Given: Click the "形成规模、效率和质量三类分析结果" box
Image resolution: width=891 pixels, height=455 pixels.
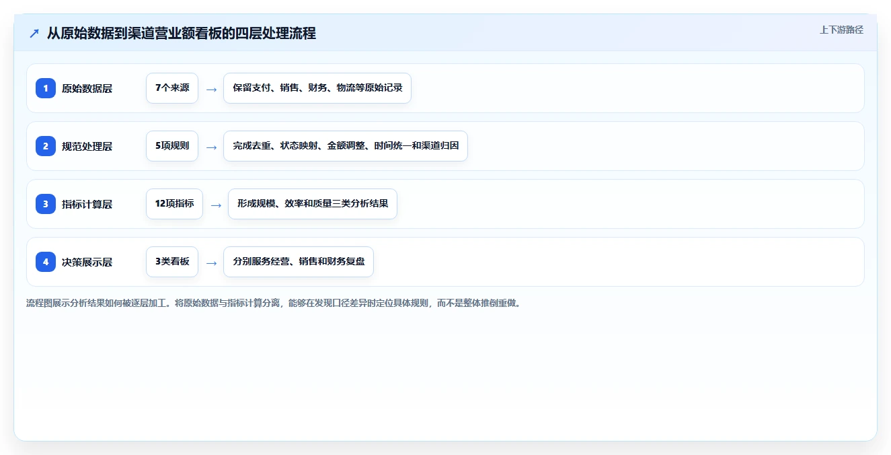Looking at the screenshot, I should [313, 204].
